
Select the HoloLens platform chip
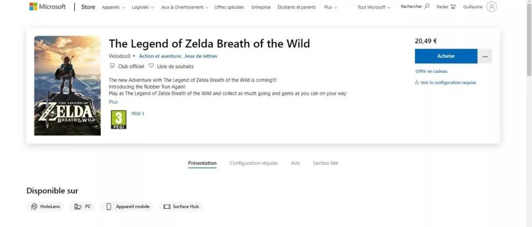click(45, 207)
